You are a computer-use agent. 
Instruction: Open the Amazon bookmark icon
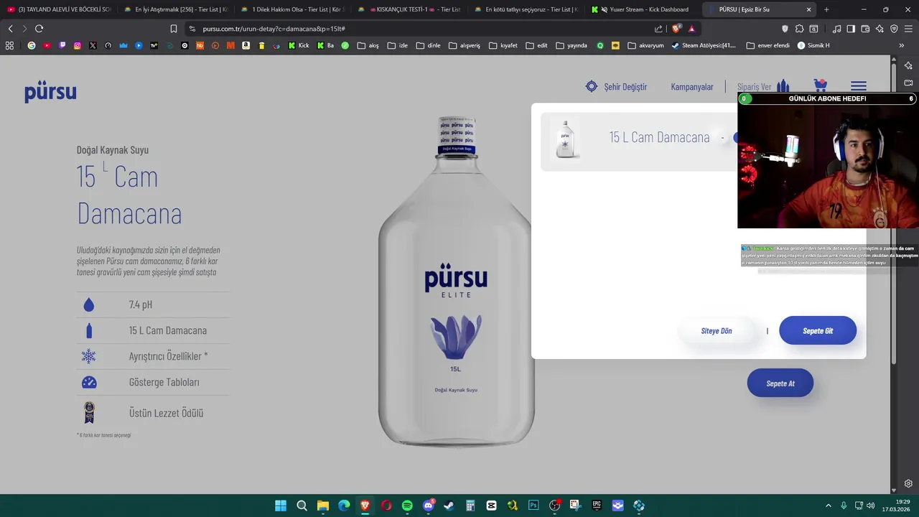(x=246, y=45)
